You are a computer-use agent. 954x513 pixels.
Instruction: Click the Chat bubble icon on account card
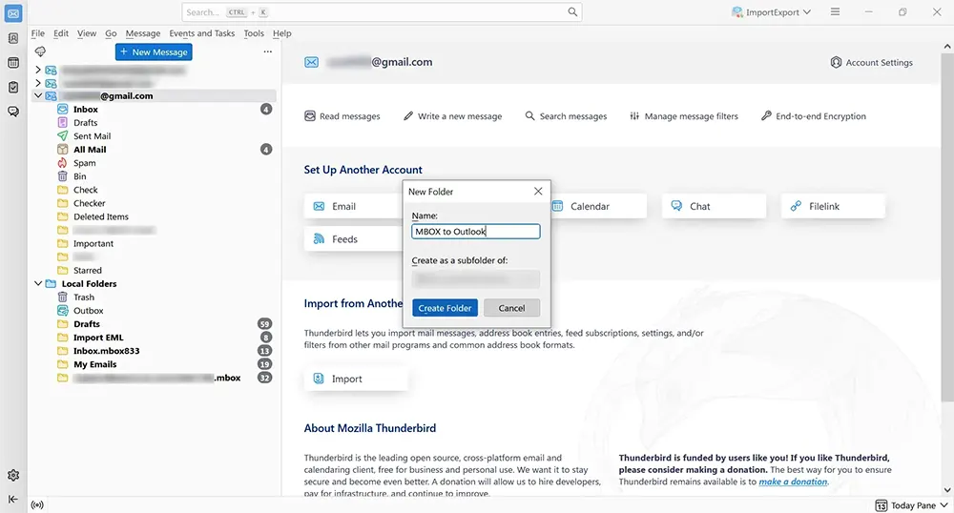click(x=676, y=206)
